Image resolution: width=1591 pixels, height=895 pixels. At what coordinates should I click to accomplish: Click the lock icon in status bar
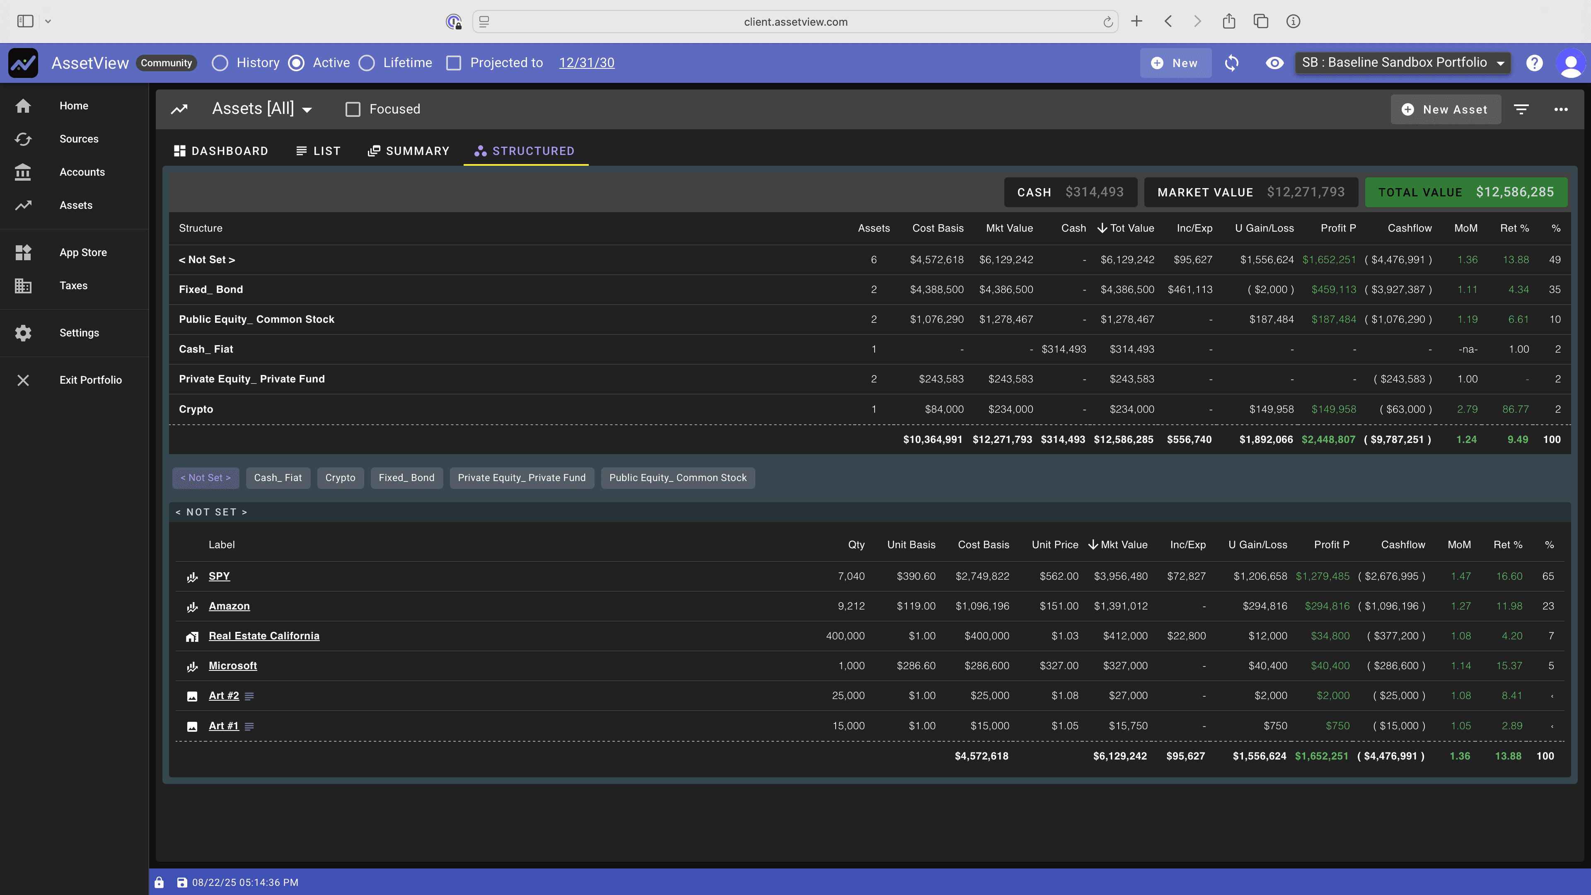[160, 883]
